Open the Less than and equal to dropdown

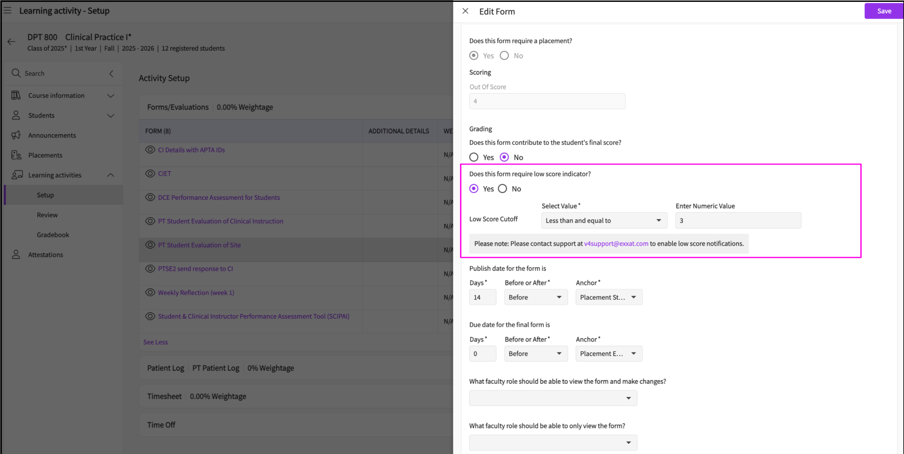pyautogui.click(x=604, y=221)
